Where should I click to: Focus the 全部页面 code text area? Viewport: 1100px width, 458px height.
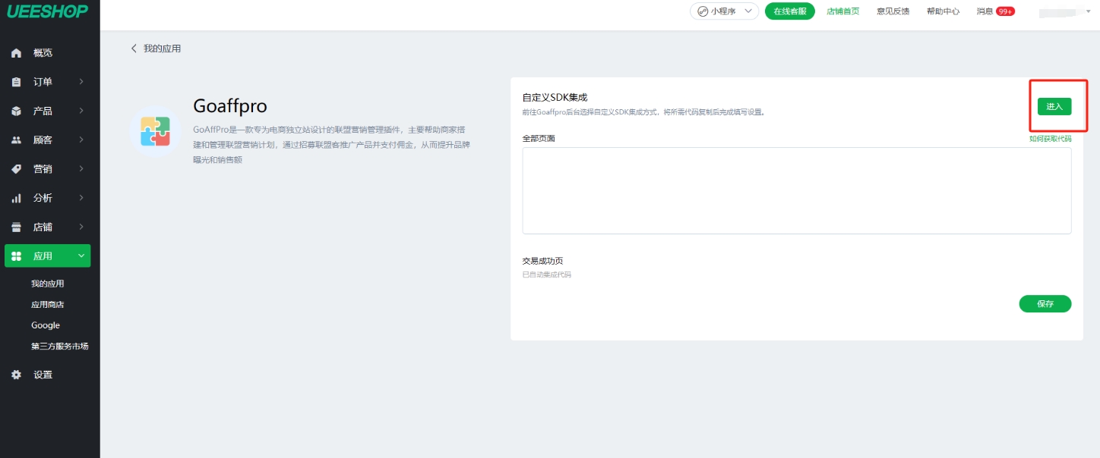[x=797, y=190]
